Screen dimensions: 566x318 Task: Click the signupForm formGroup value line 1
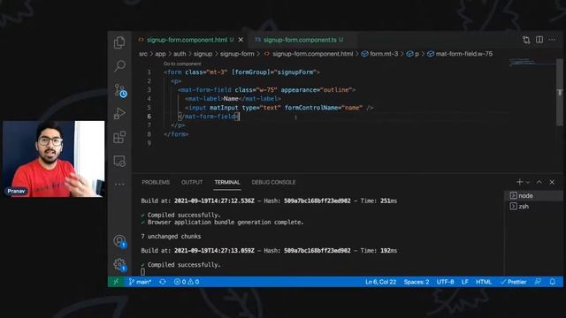pyautogui.click(x=294, y=72)
